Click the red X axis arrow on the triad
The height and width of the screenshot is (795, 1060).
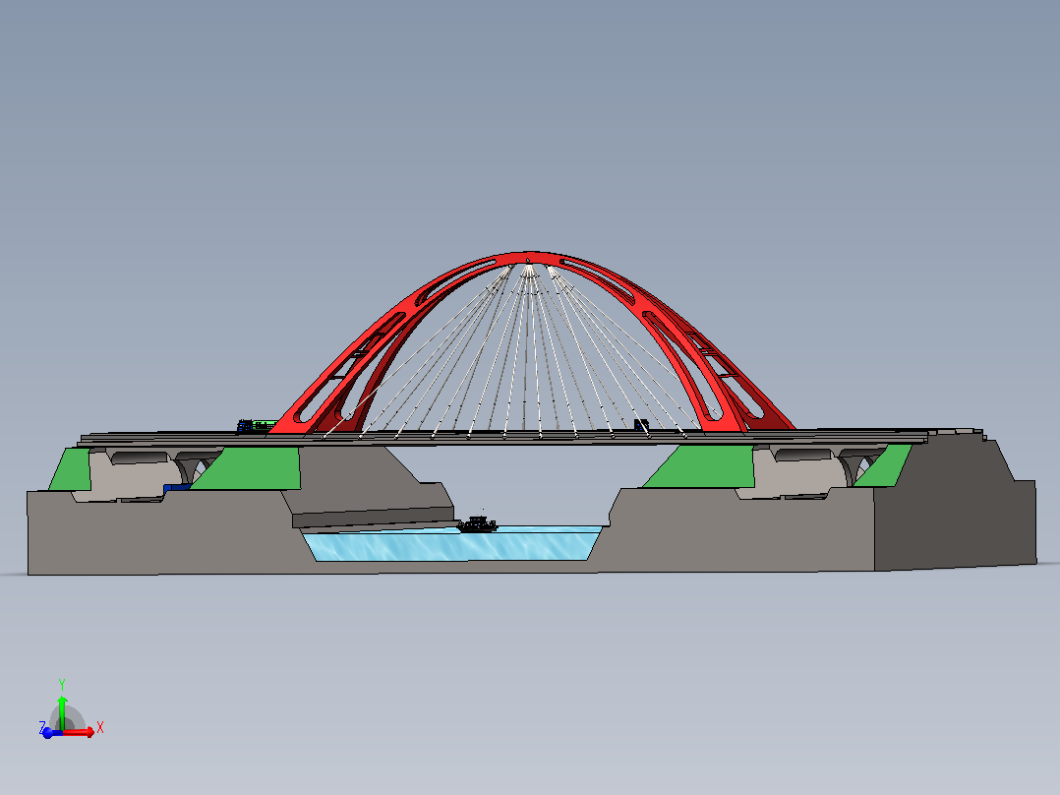tap(80, 732)
